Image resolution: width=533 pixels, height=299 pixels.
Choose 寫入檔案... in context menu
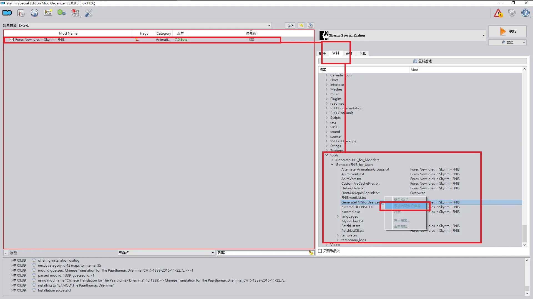click(x=402, y=221)
